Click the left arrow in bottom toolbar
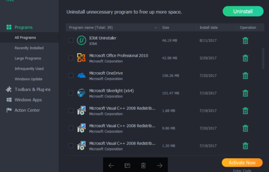 click(x=111, y=166)
